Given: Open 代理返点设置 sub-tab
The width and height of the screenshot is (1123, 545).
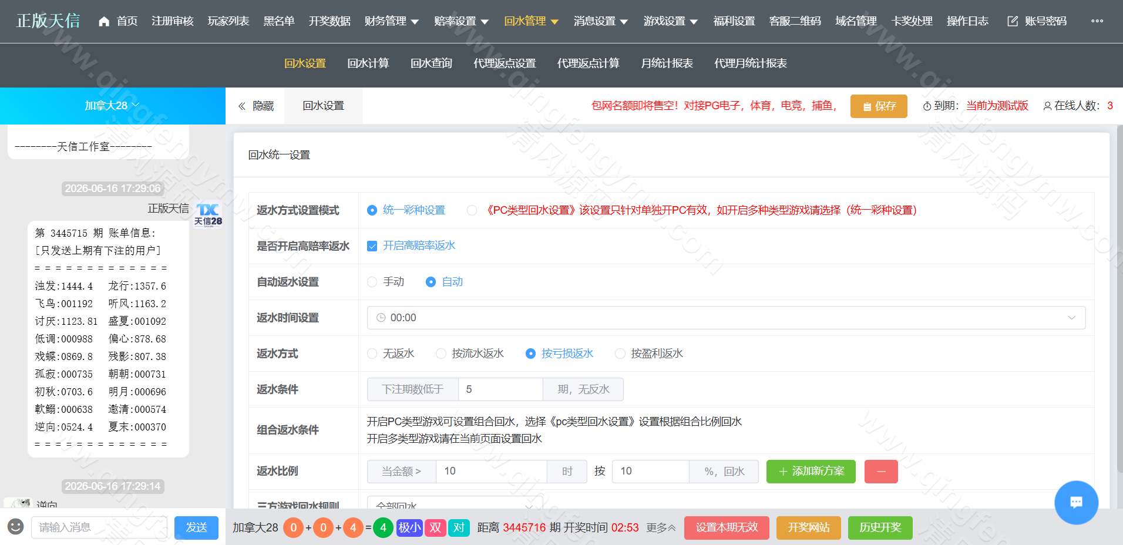Looking at the screenshot, I should pyautogui.click(x=505, y=63).
